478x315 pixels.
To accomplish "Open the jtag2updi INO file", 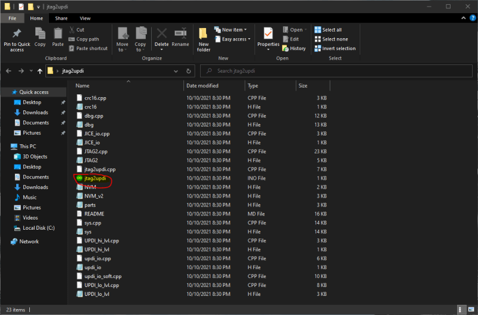I will (99, 178).
